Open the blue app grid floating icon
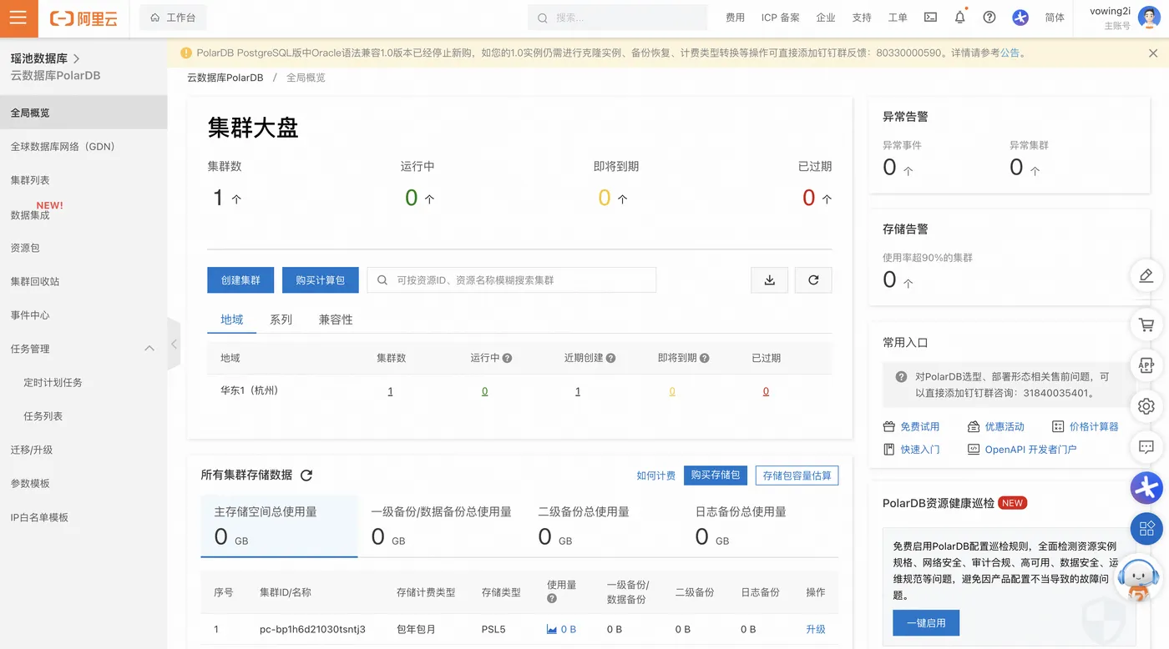 1146,528
